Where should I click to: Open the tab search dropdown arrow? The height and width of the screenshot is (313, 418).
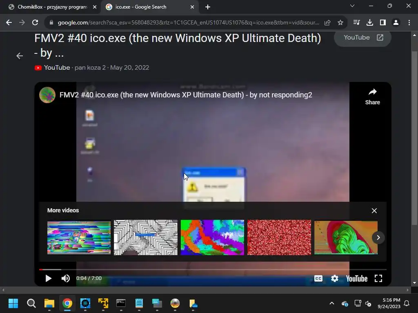click(x=352, y=6)
